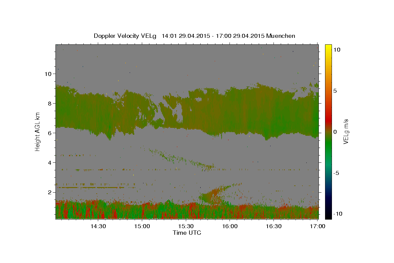Click the height tick label 8
Screen dimensions: 394x263
pos(50,104)
